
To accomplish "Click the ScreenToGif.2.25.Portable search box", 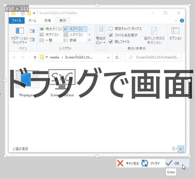I will pos(153,57).
